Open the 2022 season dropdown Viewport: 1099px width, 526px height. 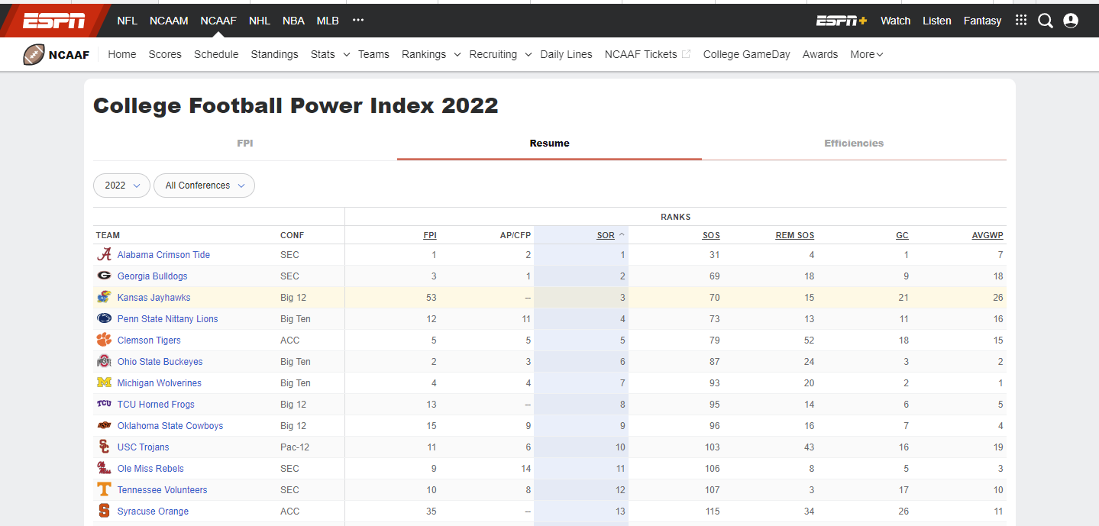tap(121, 186)
